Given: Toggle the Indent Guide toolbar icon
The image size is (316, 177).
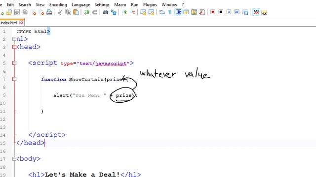Looking at the screenshot, I should pyautogui.click(x=178, y=12).
